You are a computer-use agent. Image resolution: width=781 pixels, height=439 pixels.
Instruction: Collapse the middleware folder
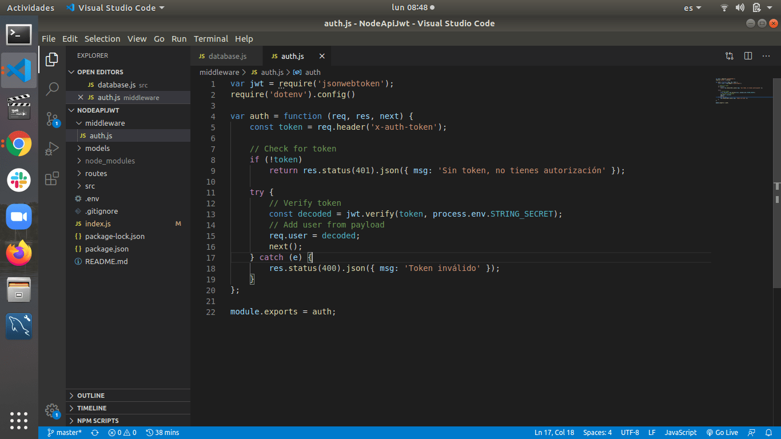pos(105,123)
